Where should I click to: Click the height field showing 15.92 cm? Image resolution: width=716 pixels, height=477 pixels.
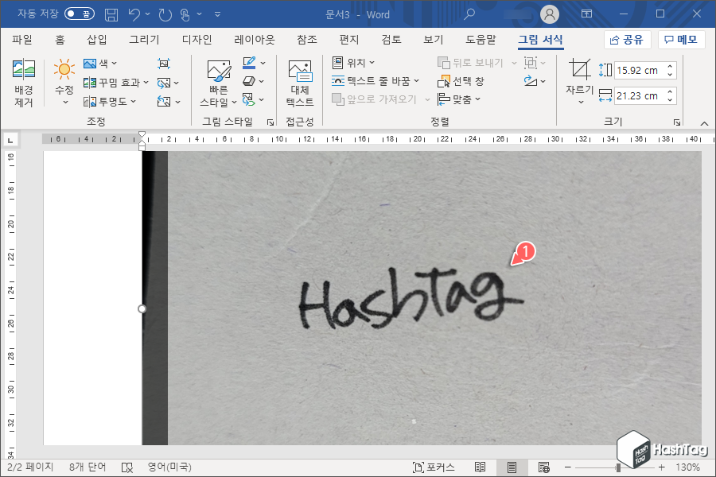(637, 70)
